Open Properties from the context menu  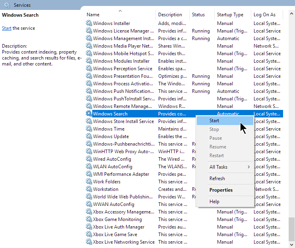pos(221,190)
